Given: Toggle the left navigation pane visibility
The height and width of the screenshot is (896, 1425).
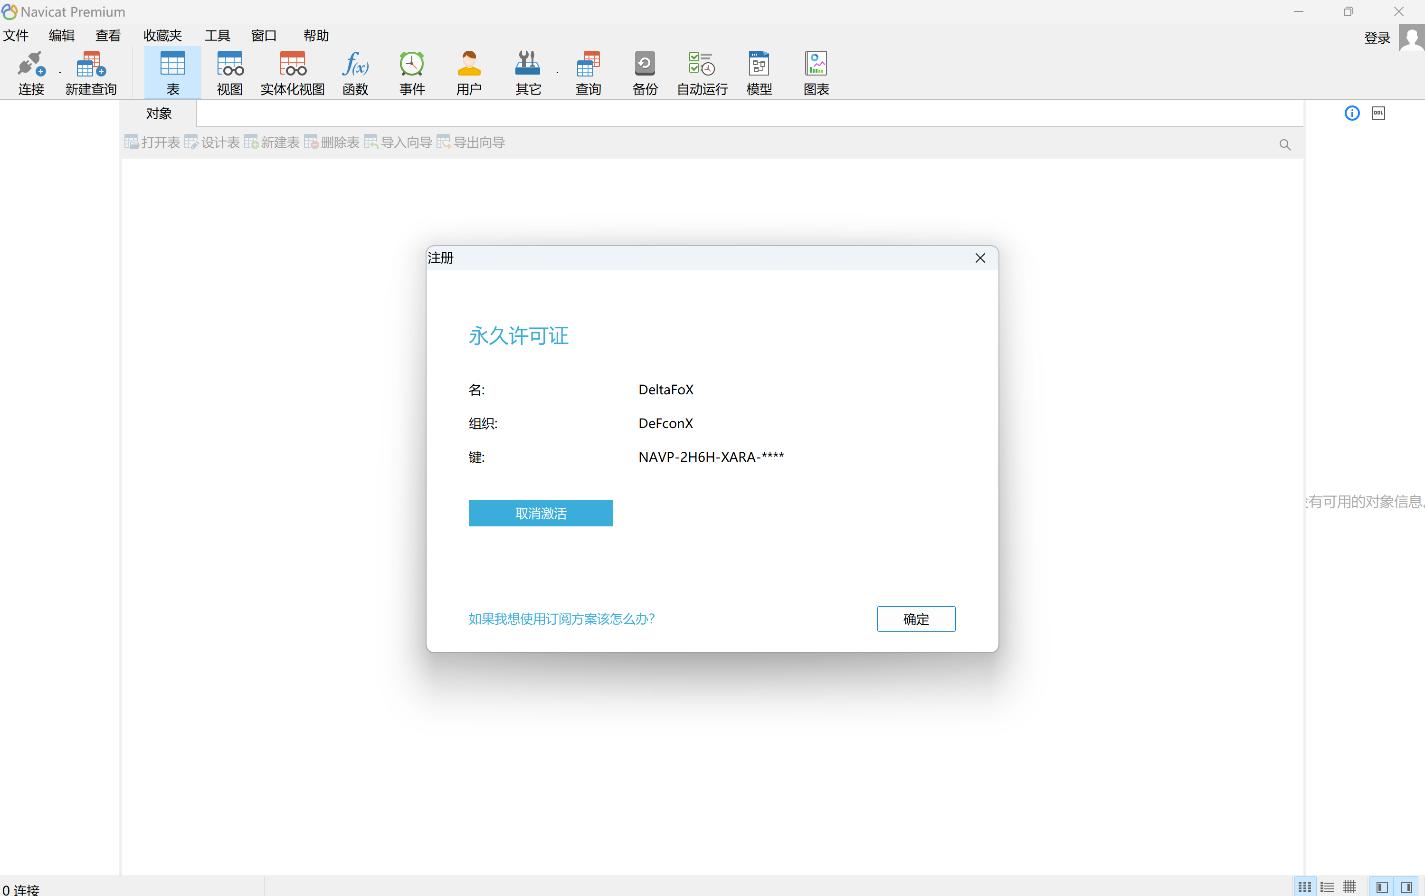Looking at the screenshot, I should click(1382, 887).
